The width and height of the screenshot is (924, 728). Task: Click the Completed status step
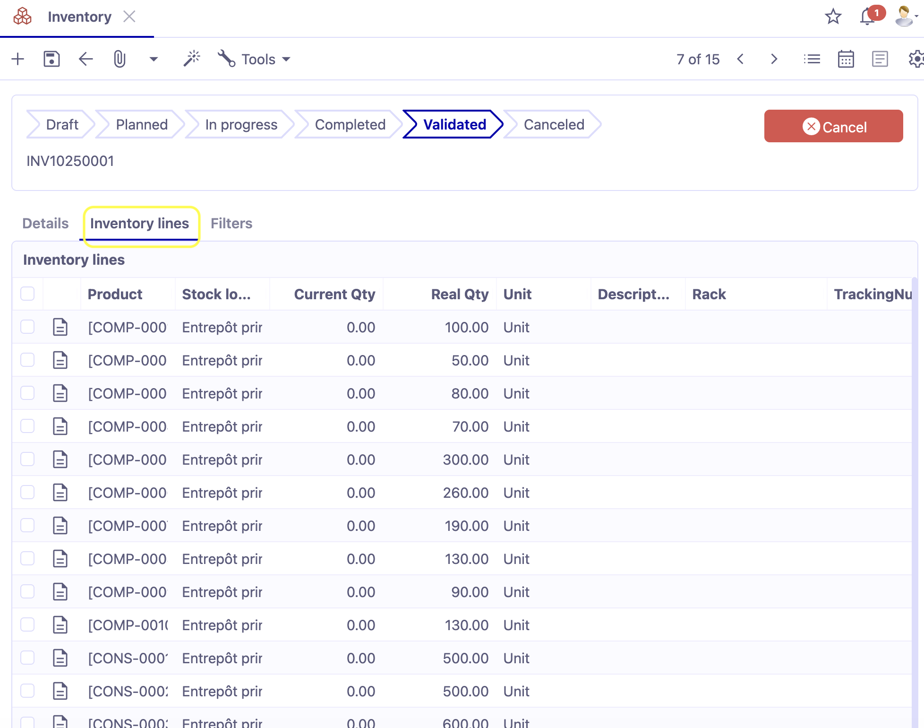tap(350, 124)
